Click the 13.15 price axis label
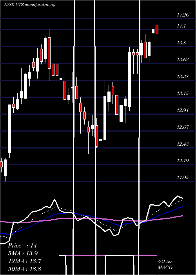The width and height of the screenshot is (196, 275). click(183, 93)
